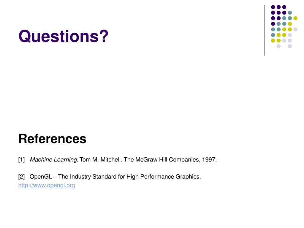The image size is (304, 228).
Task: Click the "Questions?" slide title
Action: click(64, 36)
